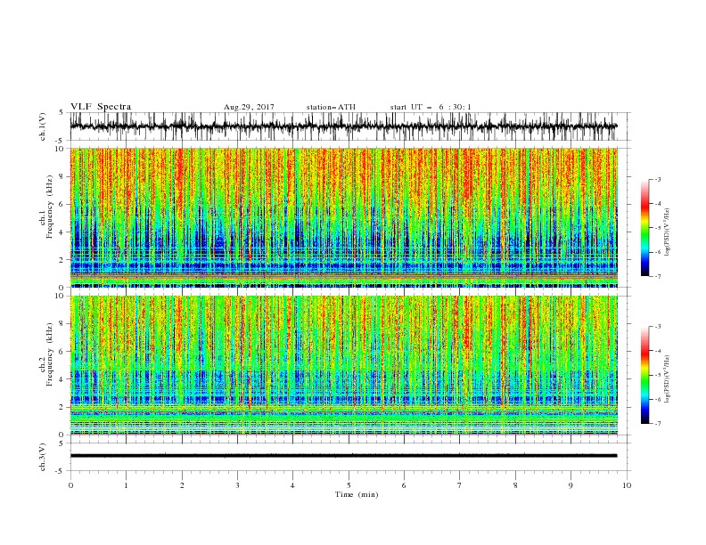
Task: Click time axis tick label "9"
Action: [x=571, y=485]
